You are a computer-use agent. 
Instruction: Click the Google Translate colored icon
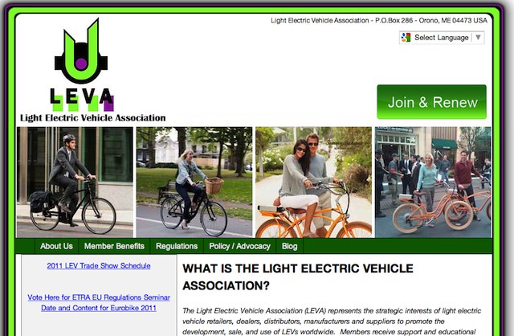click(x=406, y=38)
